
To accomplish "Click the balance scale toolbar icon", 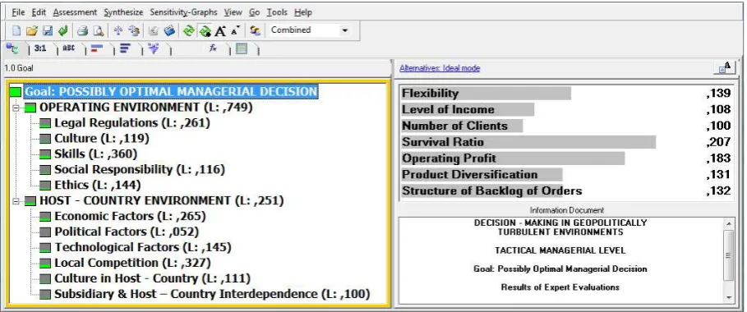I will 118,30.
